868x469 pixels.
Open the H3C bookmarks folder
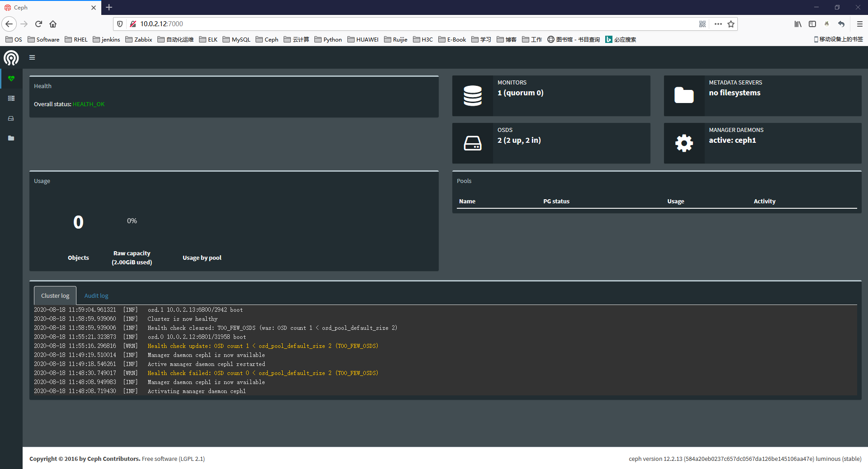pyautogui.click(x=423, y=39)
